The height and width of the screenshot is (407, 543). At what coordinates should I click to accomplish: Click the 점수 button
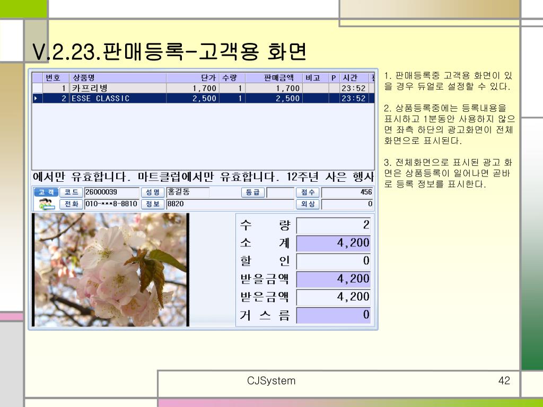tap(308, 192)
